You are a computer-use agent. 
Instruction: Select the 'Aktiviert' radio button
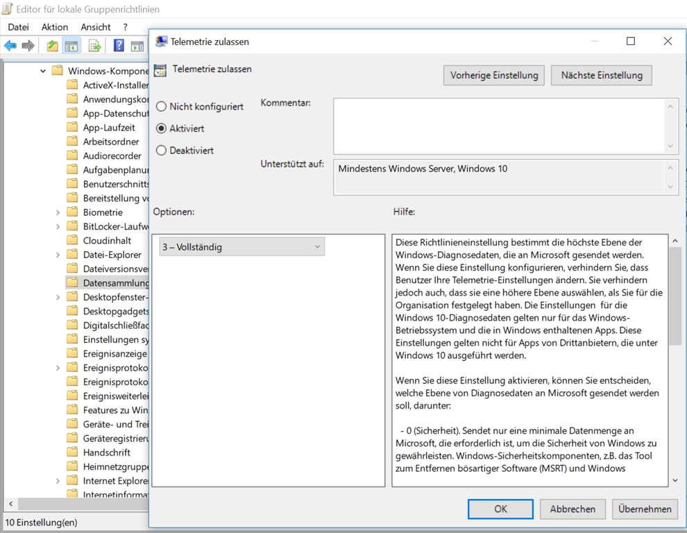161,128
